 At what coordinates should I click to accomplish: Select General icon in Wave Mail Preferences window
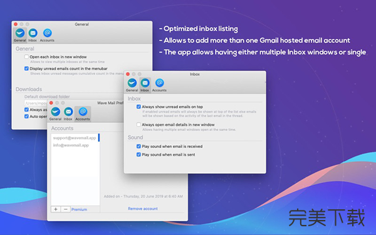(x=55, y=112)
